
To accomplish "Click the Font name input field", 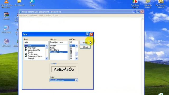I will pyautogui.click(x=36, y=42).
